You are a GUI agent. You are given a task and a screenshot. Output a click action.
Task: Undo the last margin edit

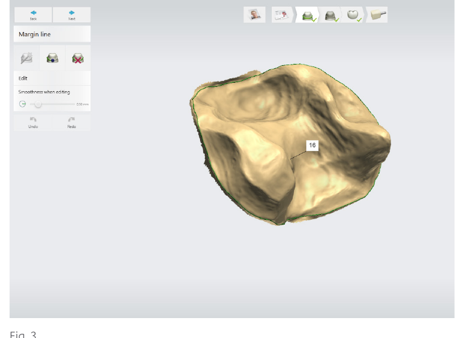(33, 123)
